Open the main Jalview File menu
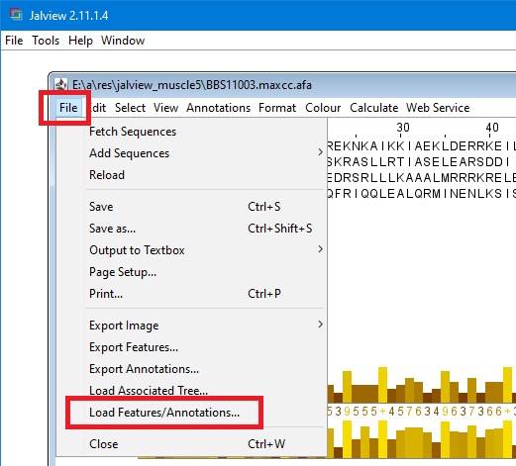Image resolution: width=516 pixels, height=466 pixels. [14, 41]
